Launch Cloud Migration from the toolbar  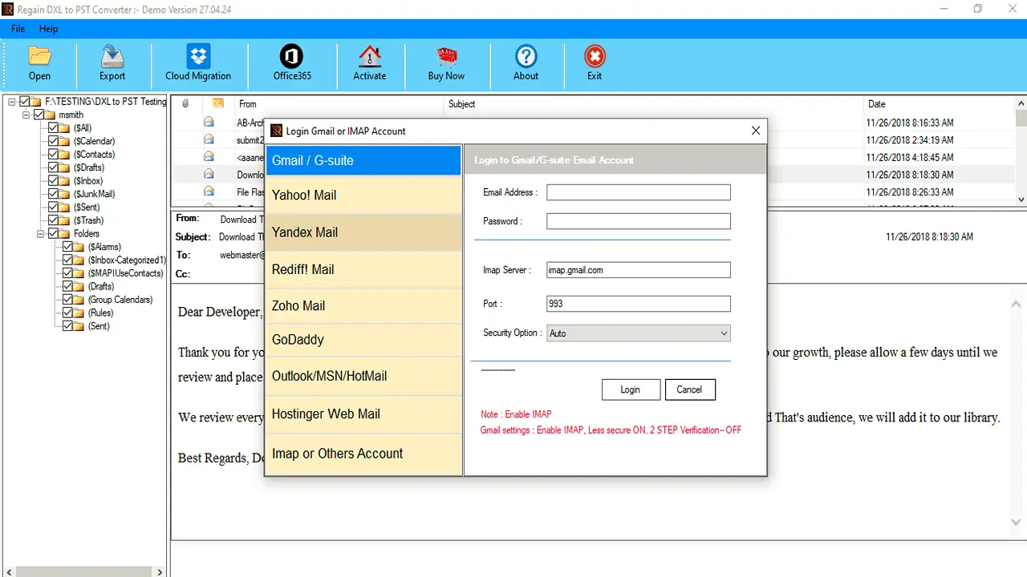(198, 57)
